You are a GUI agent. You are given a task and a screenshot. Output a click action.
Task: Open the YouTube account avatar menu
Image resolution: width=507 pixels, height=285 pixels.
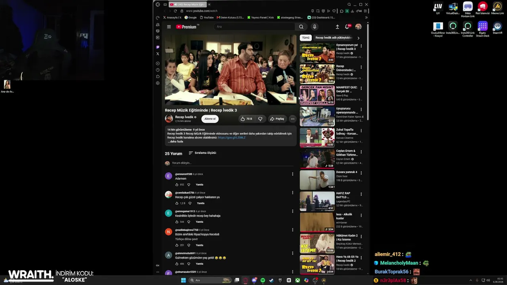358,27
